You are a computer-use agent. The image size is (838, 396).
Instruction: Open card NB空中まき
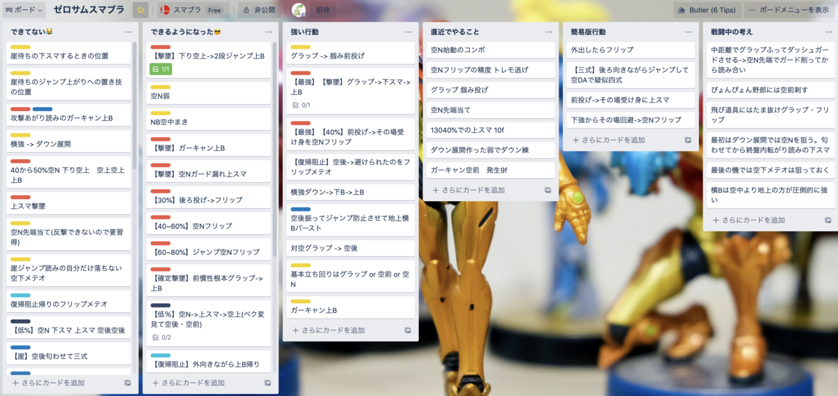coord(208,118)
